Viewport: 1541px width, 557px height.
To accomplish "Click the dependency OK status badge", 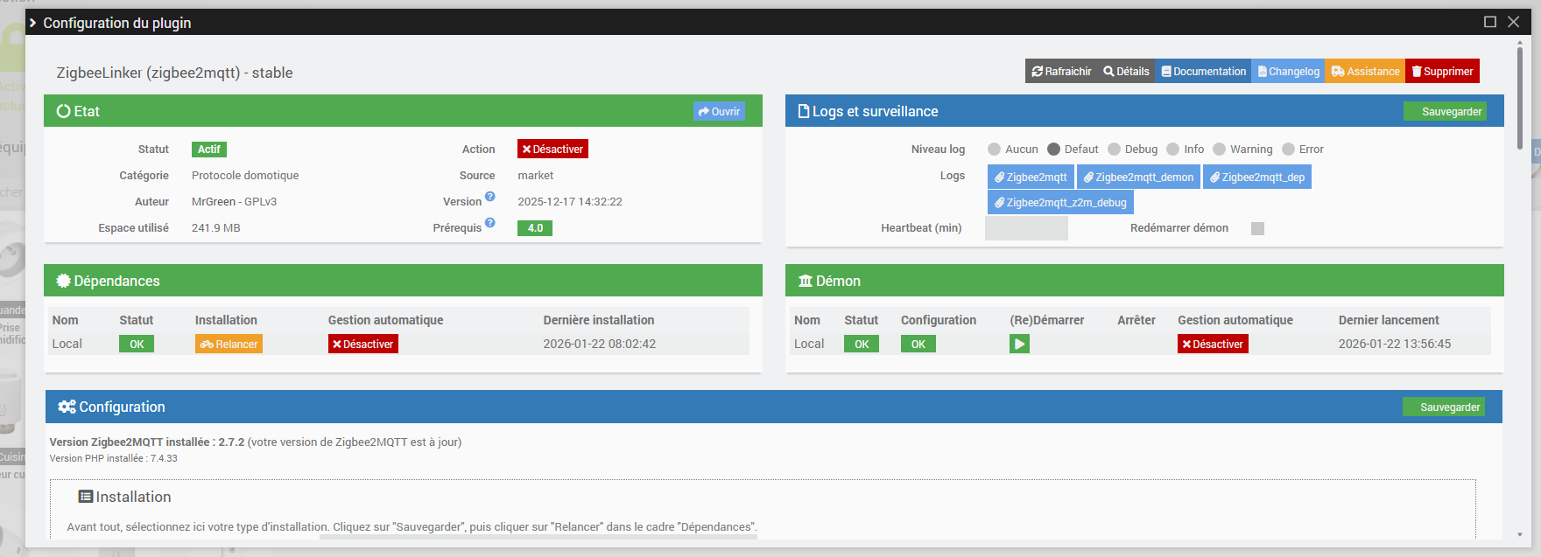I will (137, 345).
